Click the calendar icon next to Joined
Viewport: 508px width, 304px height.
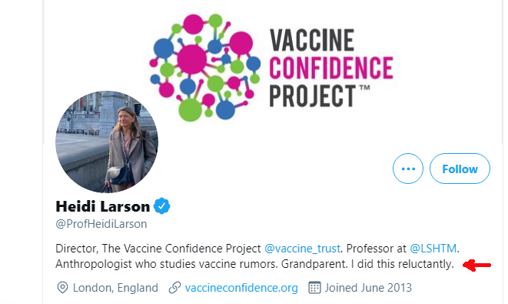coord(314,288)
